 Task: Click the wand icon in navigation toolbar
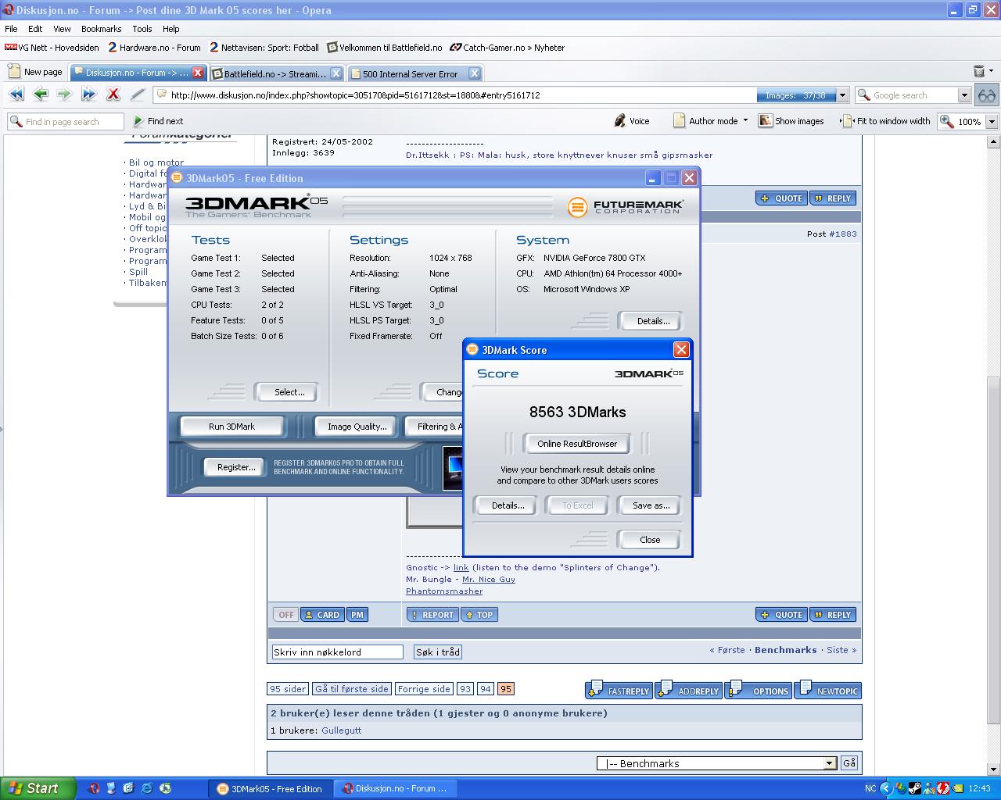138,95
